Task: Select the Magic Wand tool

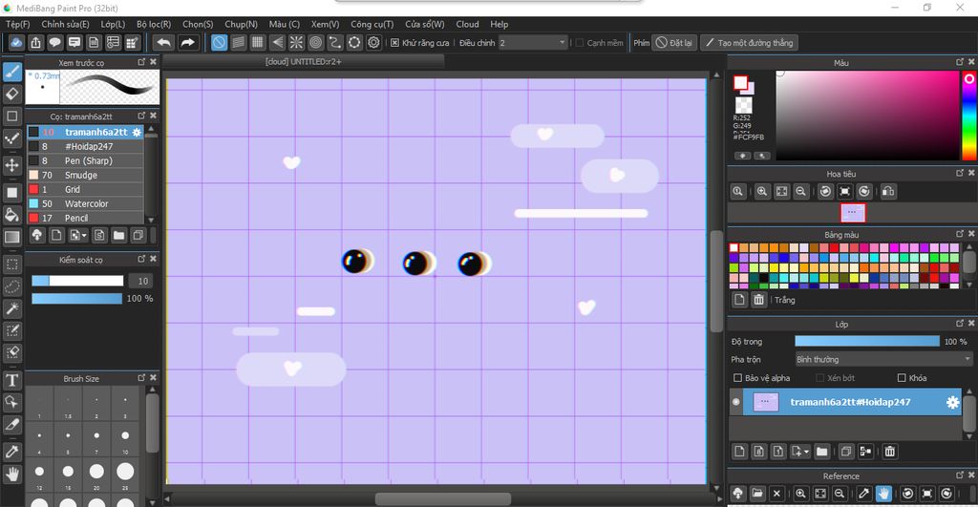Action: pyautogui.click(x=11, y=308)
